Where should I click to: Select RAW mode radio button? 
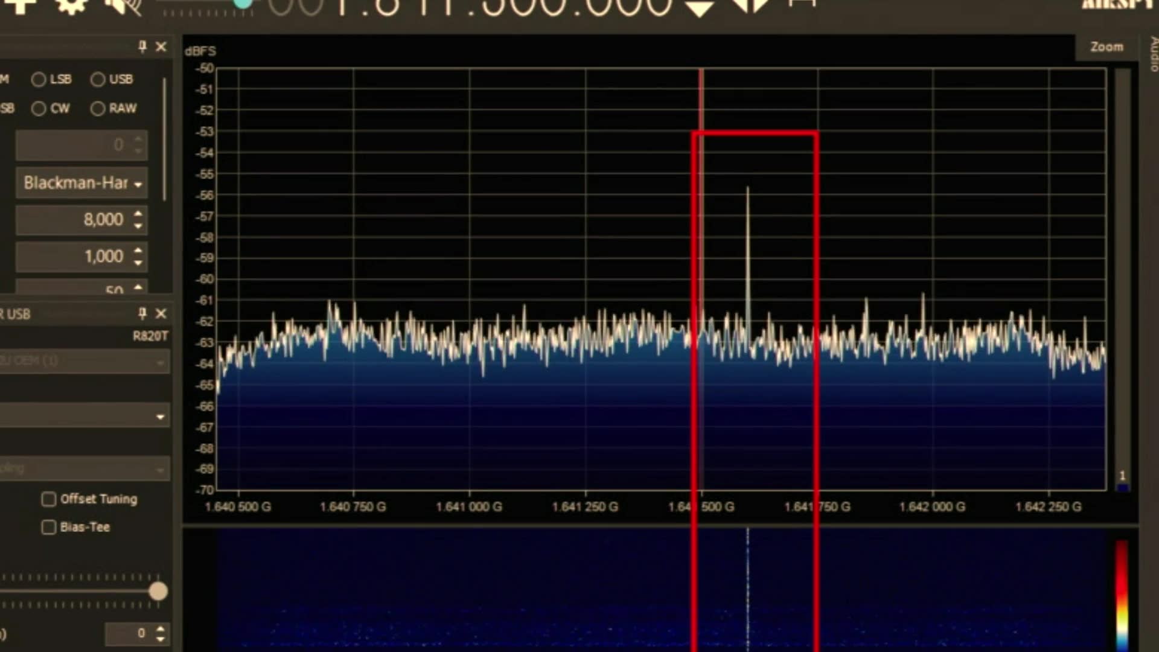coord(98,109)
